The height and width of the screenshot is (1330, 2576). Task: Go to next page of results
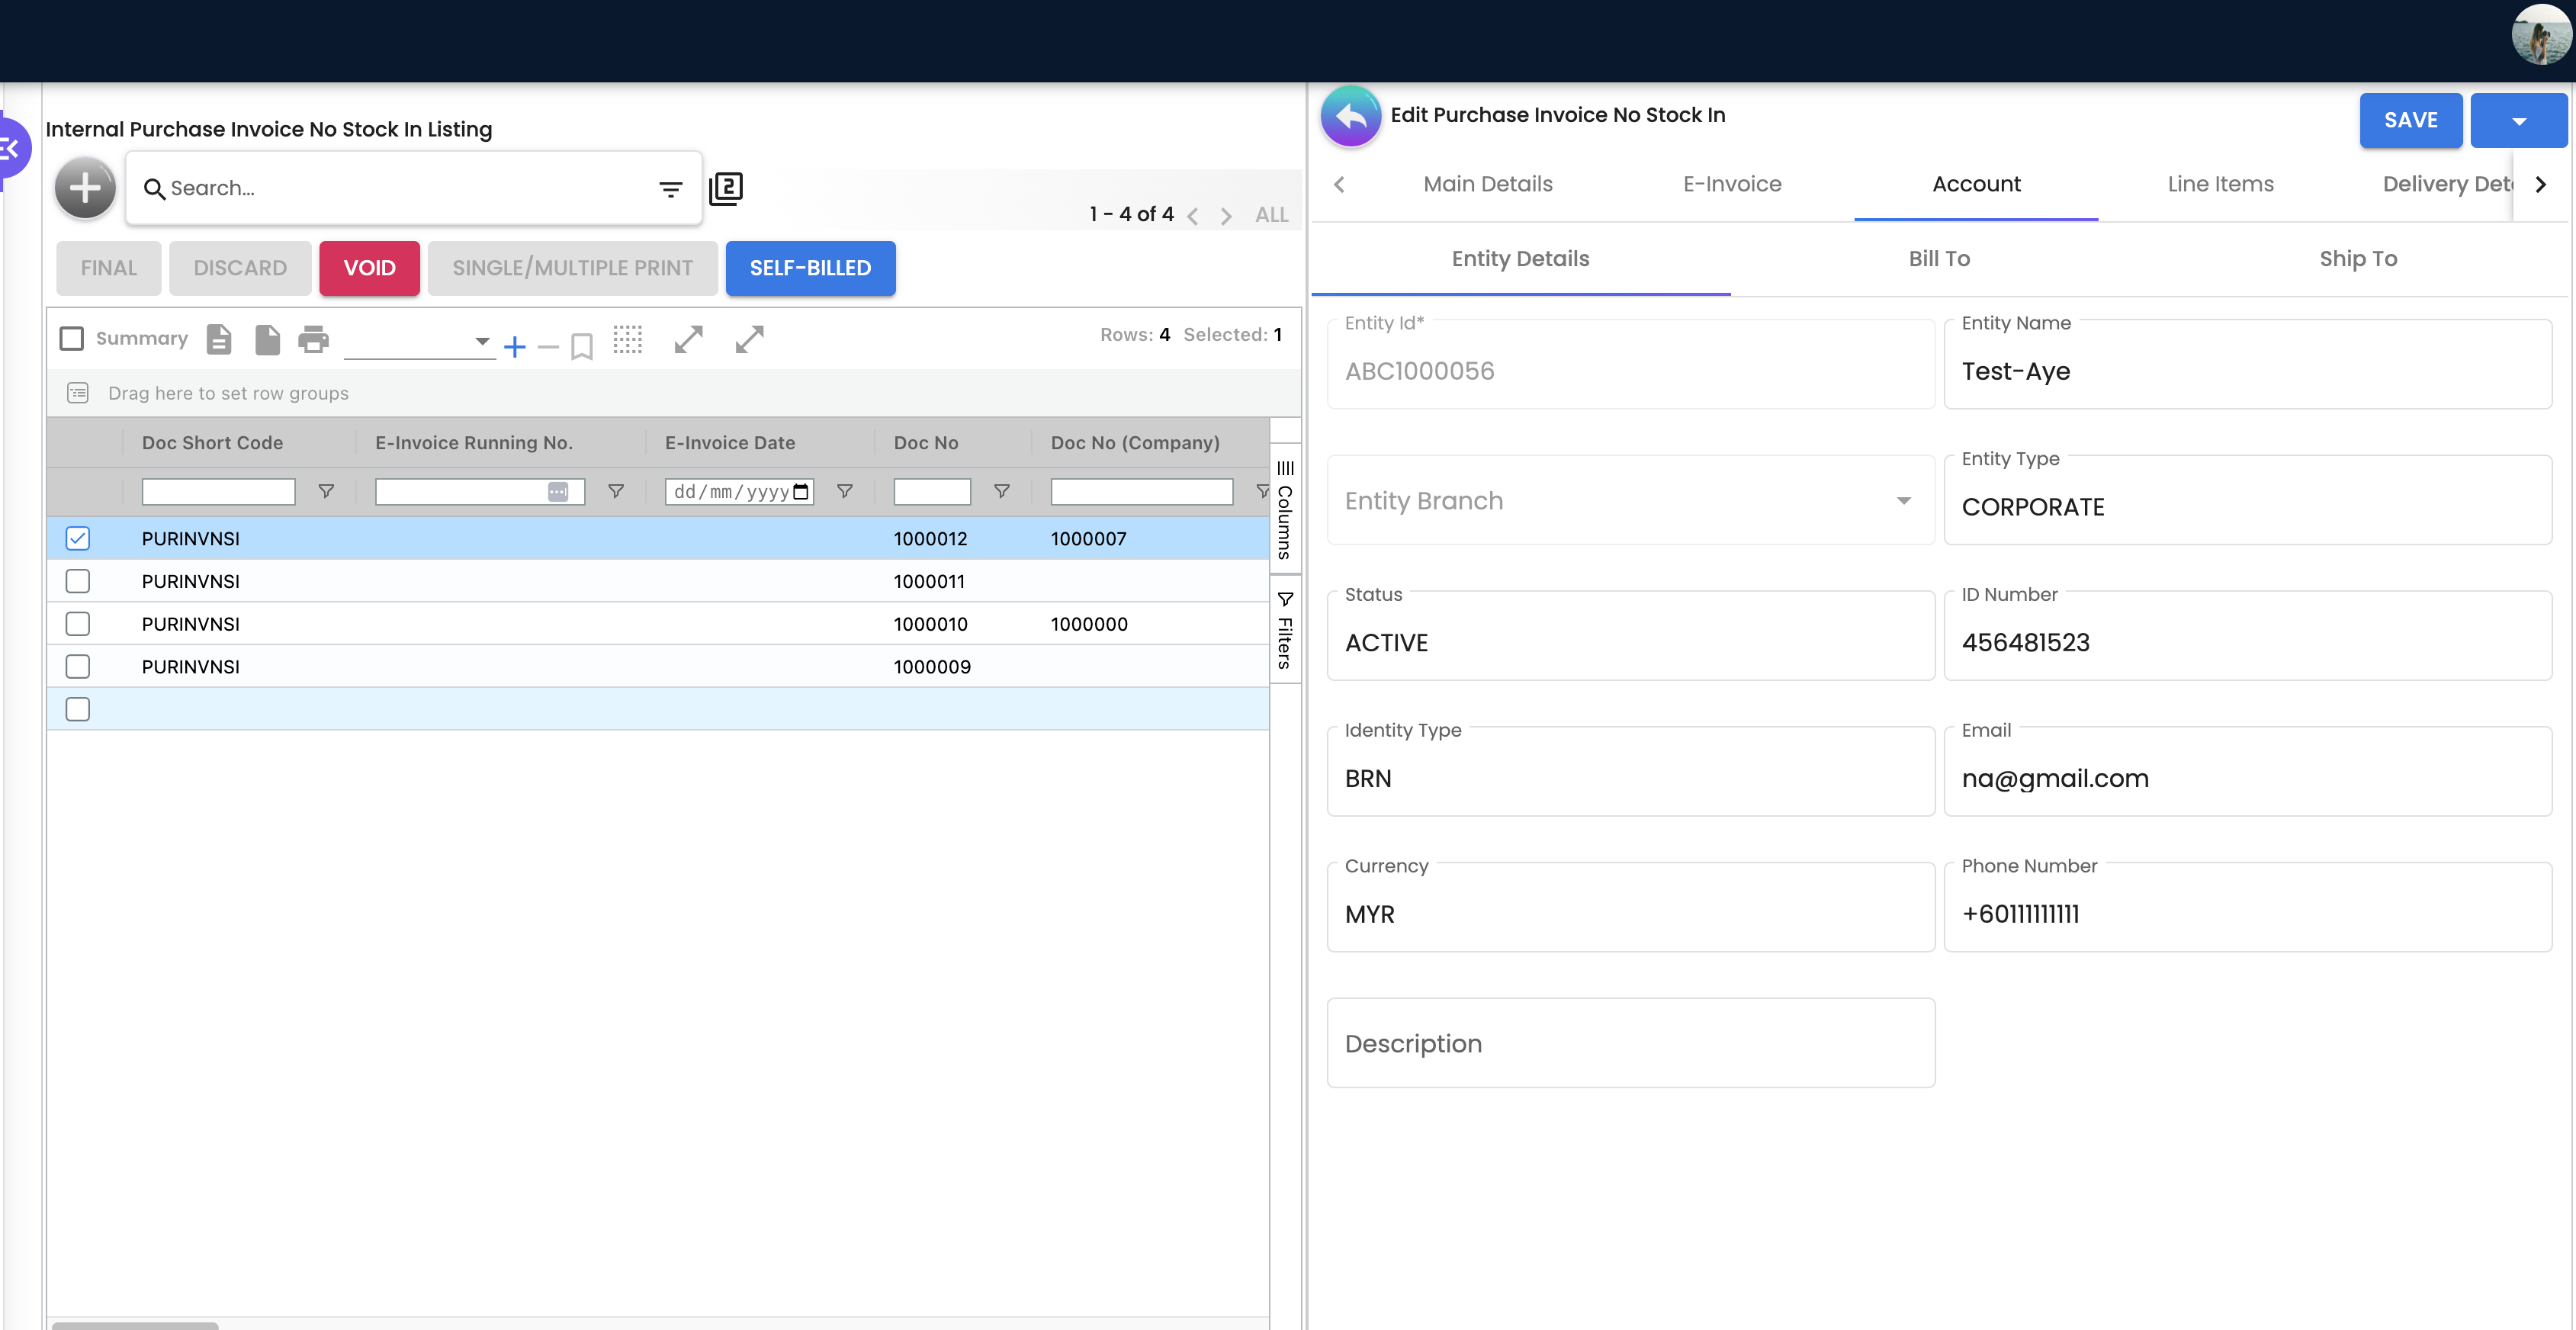pos(1226,215)
